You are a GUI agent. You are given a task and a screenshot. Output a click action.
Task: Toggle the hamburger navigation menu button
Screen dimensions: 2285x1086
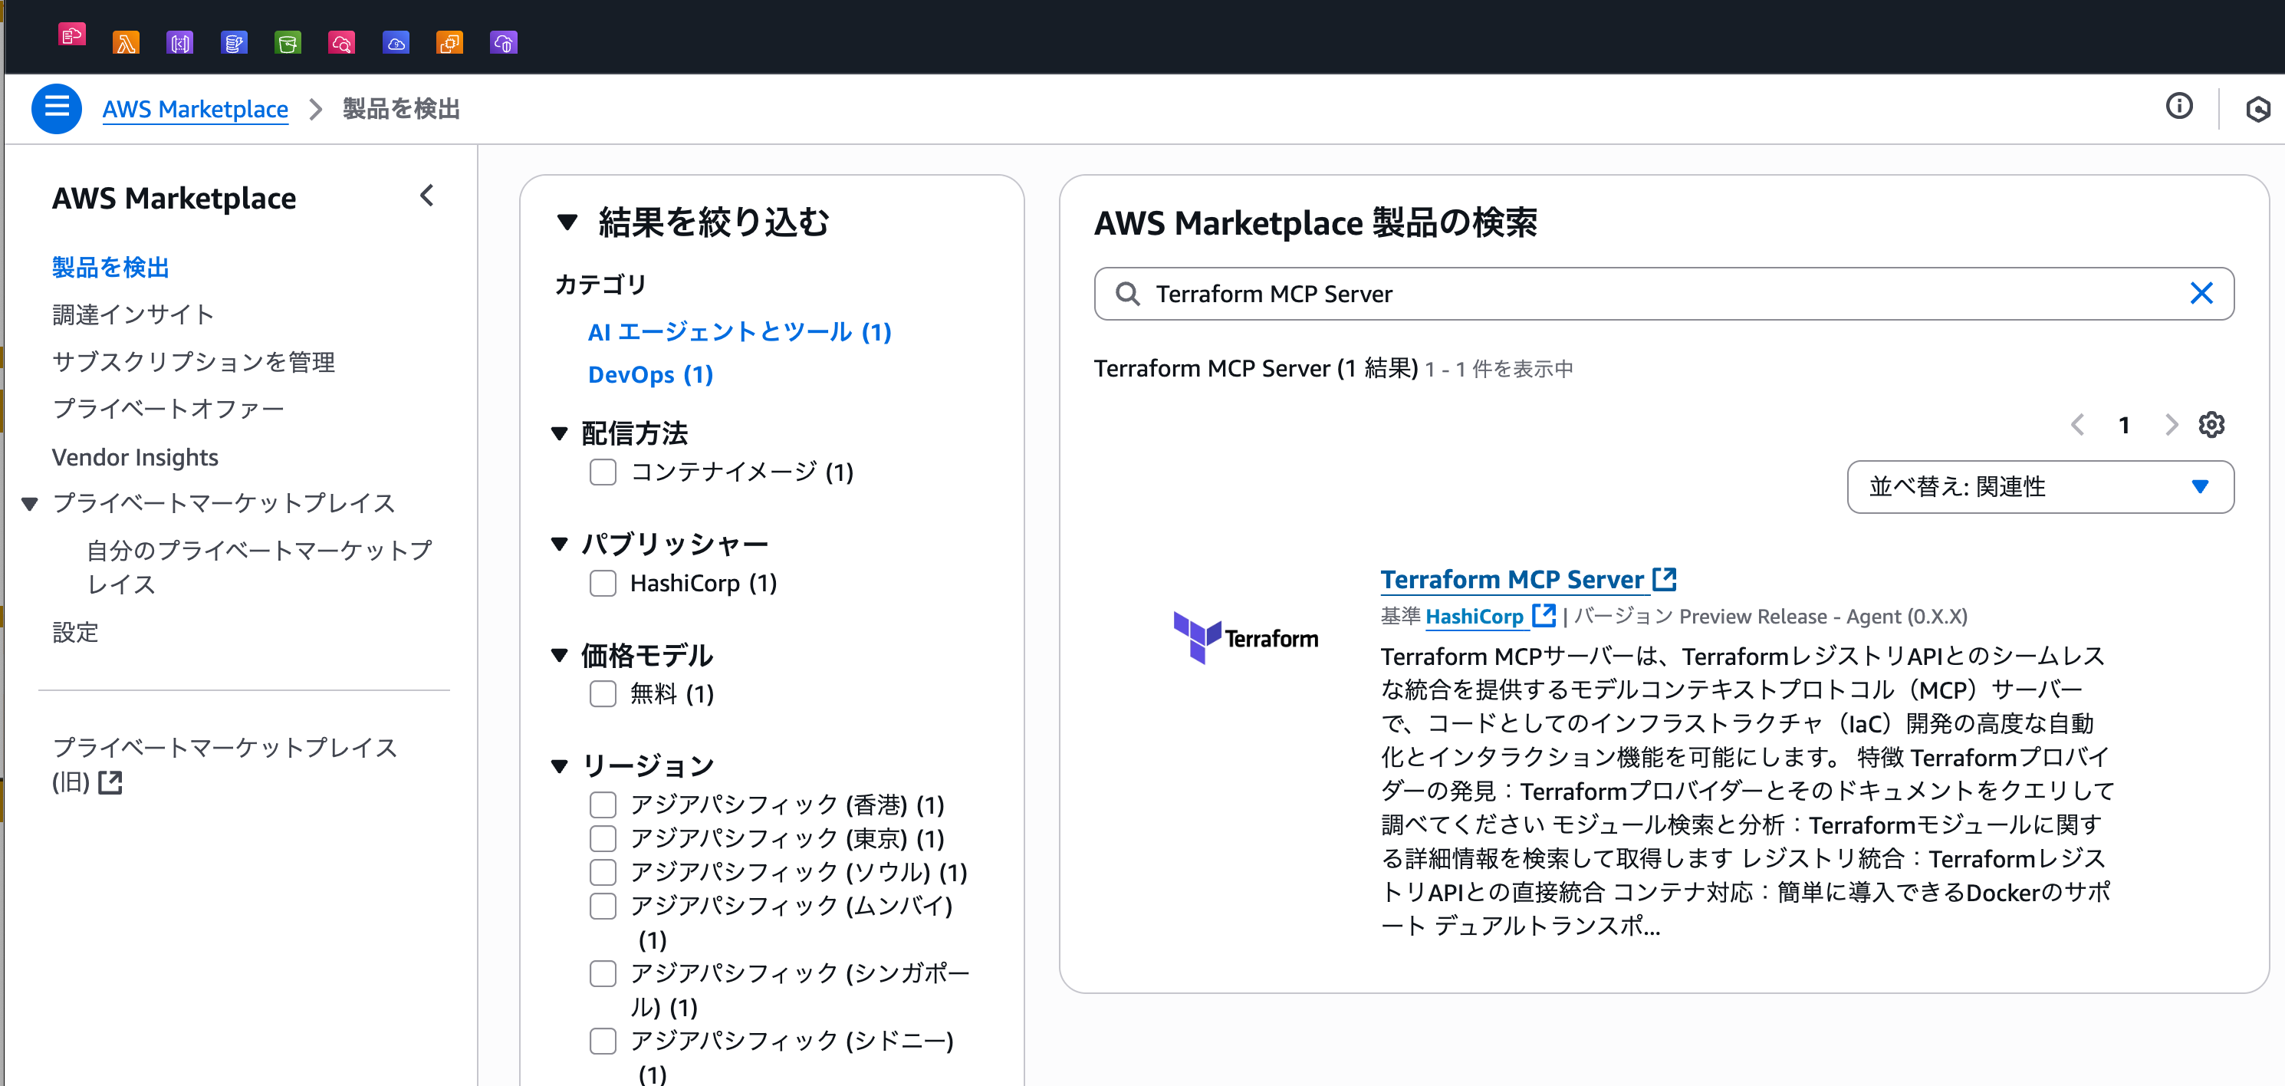coord(57,108)
